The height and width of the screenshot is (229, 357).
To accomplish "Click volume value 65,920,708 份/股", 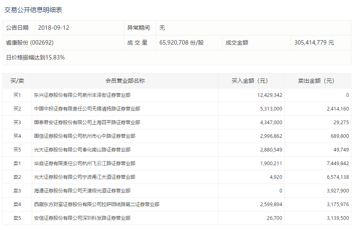I will point(182,43).
